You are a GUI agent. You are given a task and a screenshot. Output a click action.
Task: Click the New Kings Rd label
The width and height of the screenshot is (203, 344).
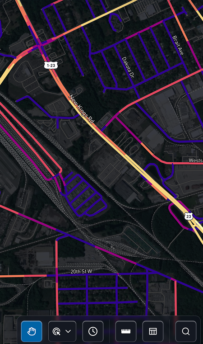pyautogui.click(x=82, y=109)
